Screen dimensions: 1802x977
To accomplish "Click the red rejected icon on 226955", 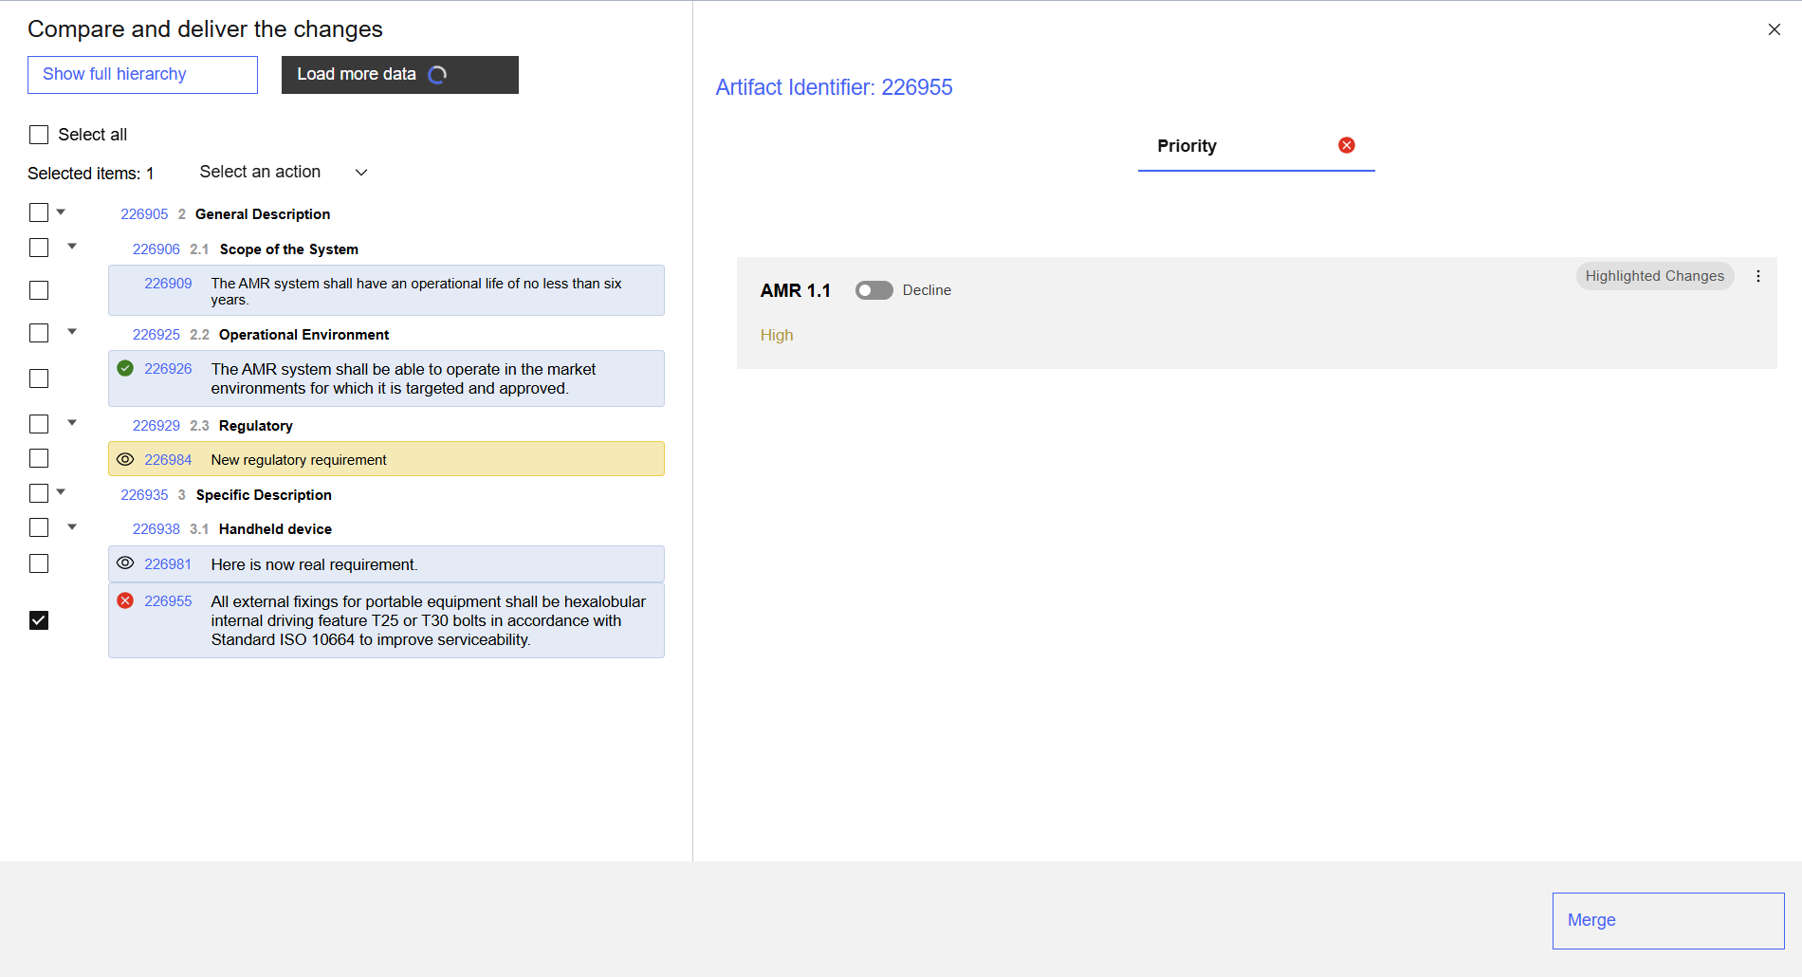I will tap(125, 600).
